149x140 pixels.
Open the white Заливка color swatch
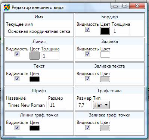coord(105,55)
